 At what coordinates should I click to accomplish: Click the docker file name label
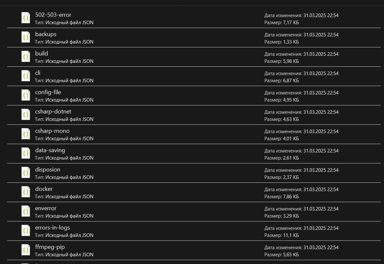click(44, 189)
